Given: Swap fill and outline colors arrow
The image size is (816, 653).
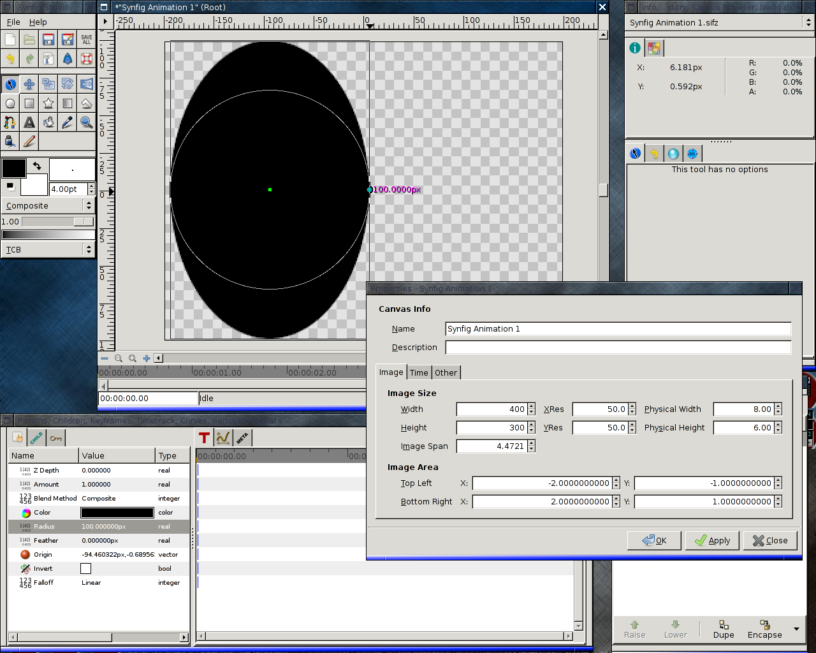Looking at the screenshot, I should point(38,166).
